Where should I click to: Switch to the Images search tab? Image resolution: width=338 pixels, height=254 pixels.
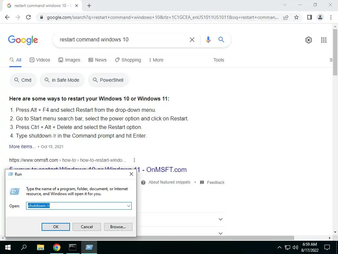point(69,60)
